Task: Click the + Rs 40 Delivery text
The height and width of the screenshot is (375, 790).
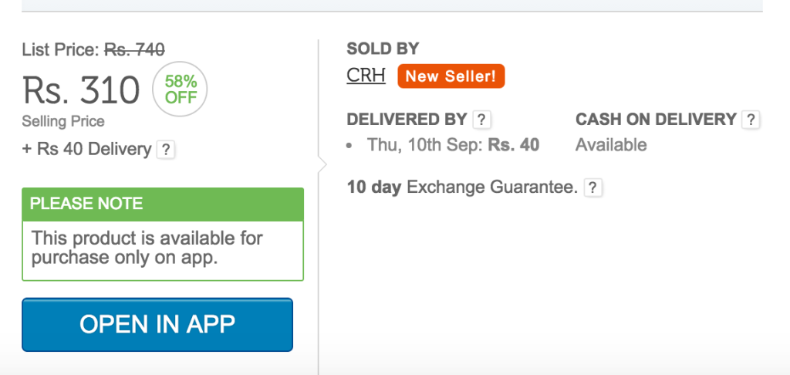Action: pyautogui.click(x=86, y=150)
